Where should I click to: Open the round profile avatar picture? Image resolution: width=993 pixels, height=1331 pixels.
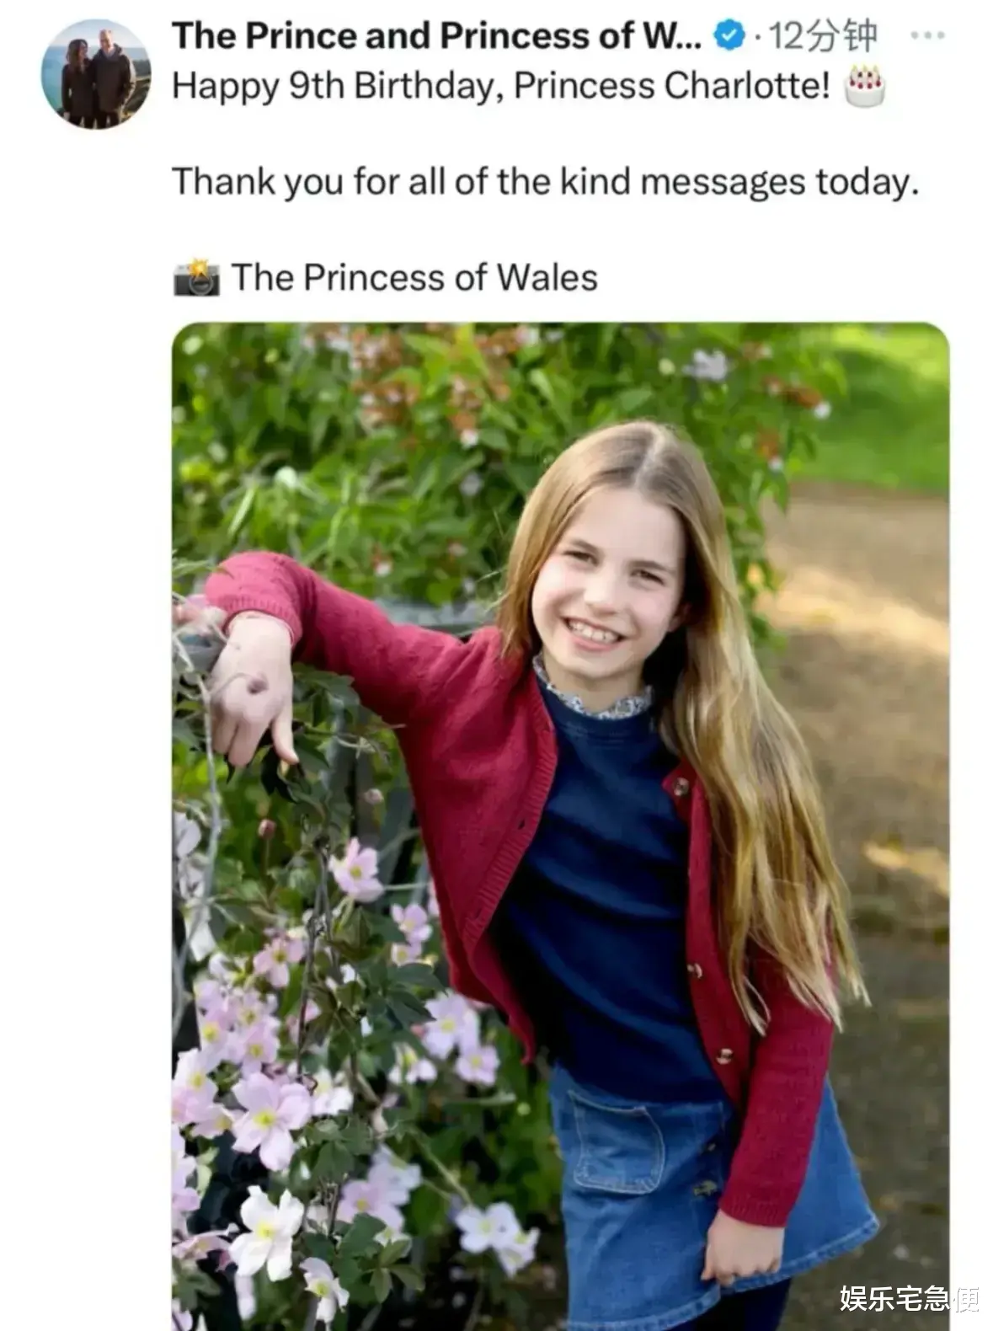point(96,73)
